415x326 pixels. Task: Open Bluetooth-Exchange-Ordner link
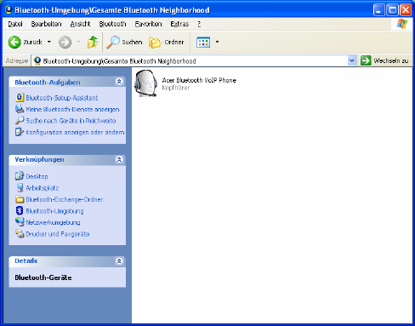(x=65, y=199)
